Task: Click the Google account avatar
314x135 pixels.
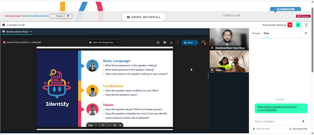Action: [203, 42]
